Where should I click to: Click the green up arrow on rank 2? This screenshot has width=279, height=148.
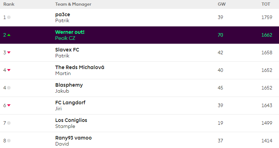[x=9, y=35]
